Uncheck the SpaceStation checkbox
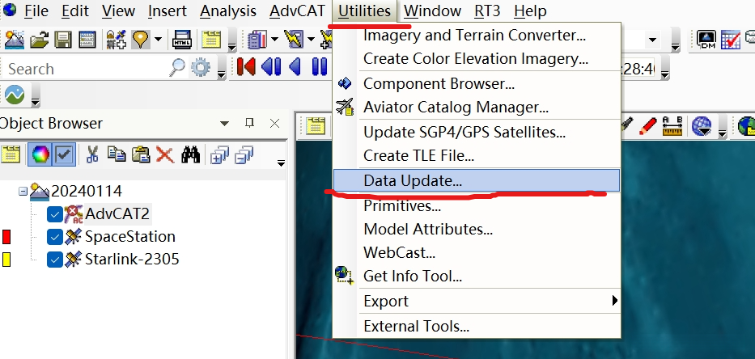The height and width of the screenshot is (359, 755). click(x=55, y=237)
